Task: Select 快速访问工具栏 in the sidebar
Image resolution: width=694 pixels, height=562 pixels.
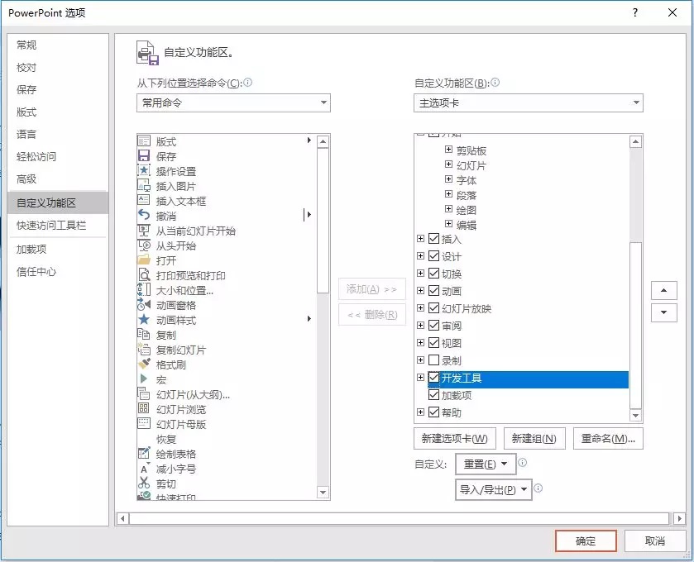Action: (58, 225)
